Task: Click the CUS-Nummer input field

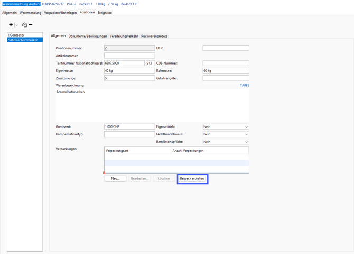Action: [x=226, y=63]
